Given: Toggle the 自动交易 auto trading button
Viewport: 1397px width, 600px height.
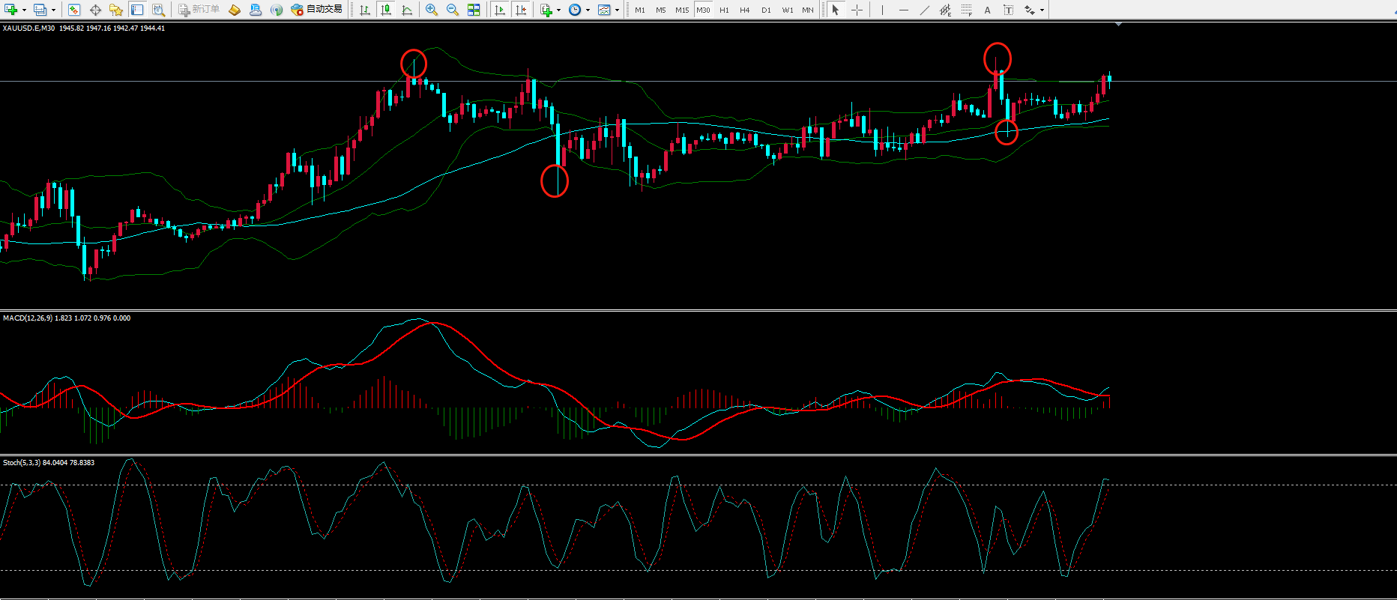Looking at the screenshot, I should [317, 10].
